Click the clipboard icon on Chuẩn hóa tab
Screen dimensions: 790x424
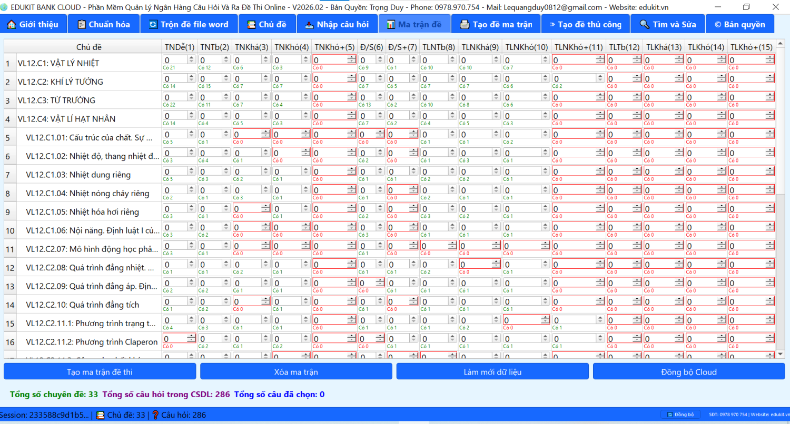81,25
